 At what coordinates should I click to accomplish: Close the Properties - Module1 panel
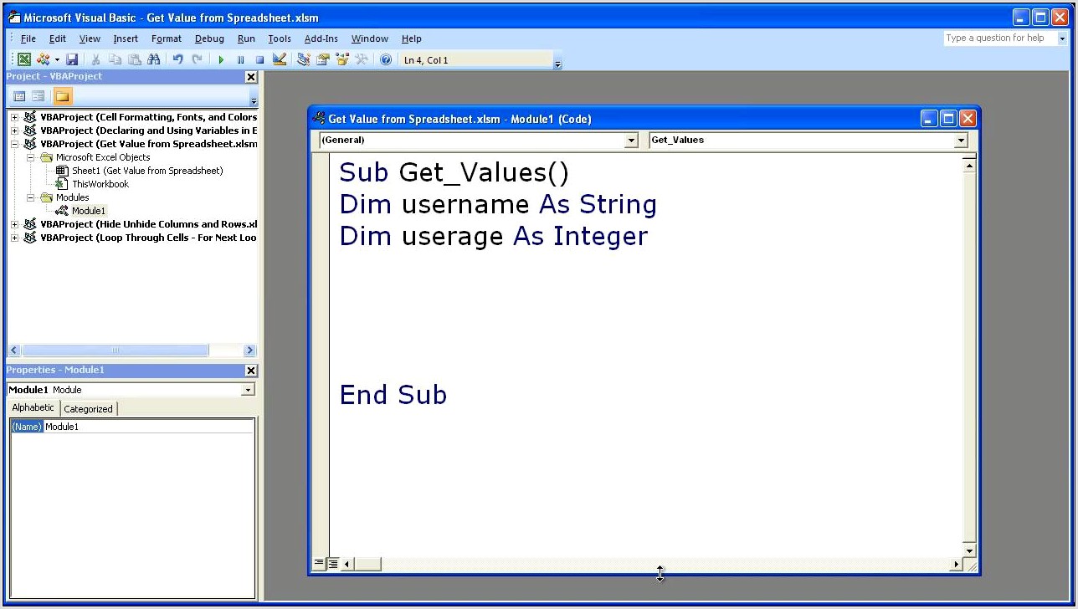pos(250,370)
